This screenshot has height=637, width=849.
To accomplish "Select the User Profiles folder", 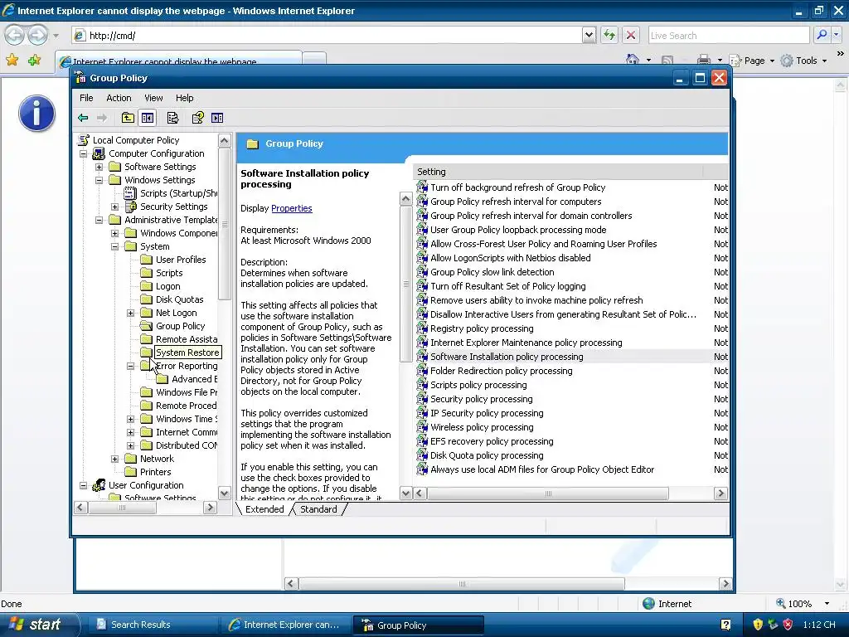I will tap(173, 260).
